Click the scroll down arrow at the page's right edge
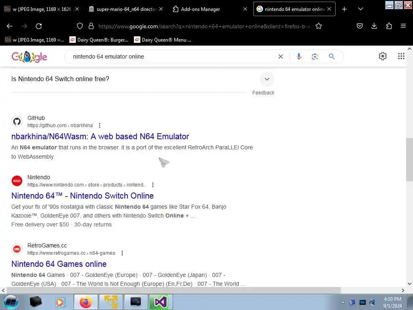 [x=409, y=284]
